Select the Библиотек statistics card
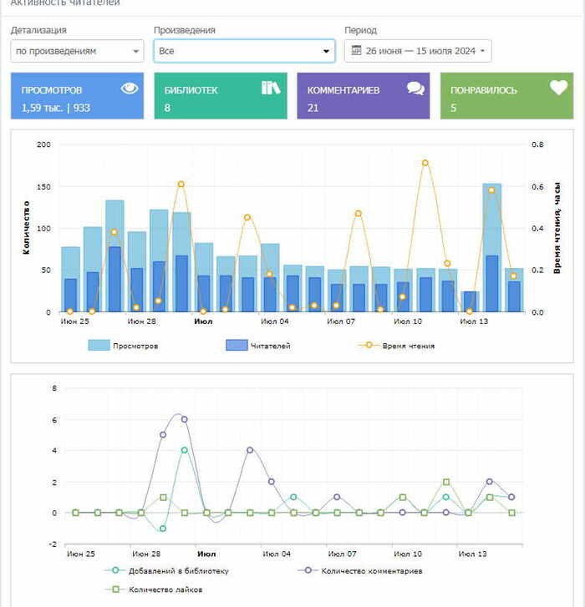 [220, 96]
